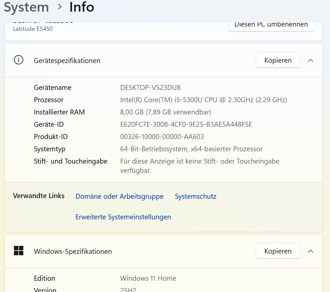Image resolution: width=330 pixels, height=292 pixels.
Task: Select the E620FC7E device ID value
Action: (x=186, y=124)
